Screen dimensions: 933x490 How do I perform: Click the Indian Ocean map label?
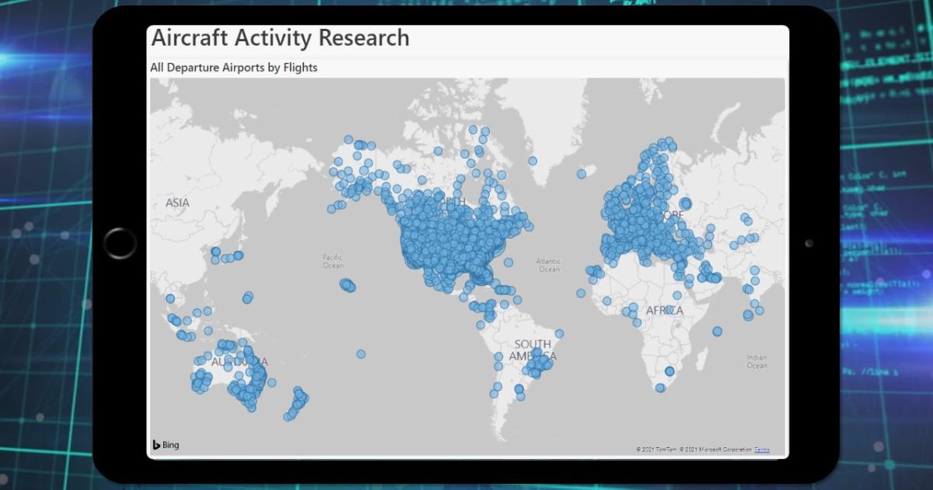[757, 361]
